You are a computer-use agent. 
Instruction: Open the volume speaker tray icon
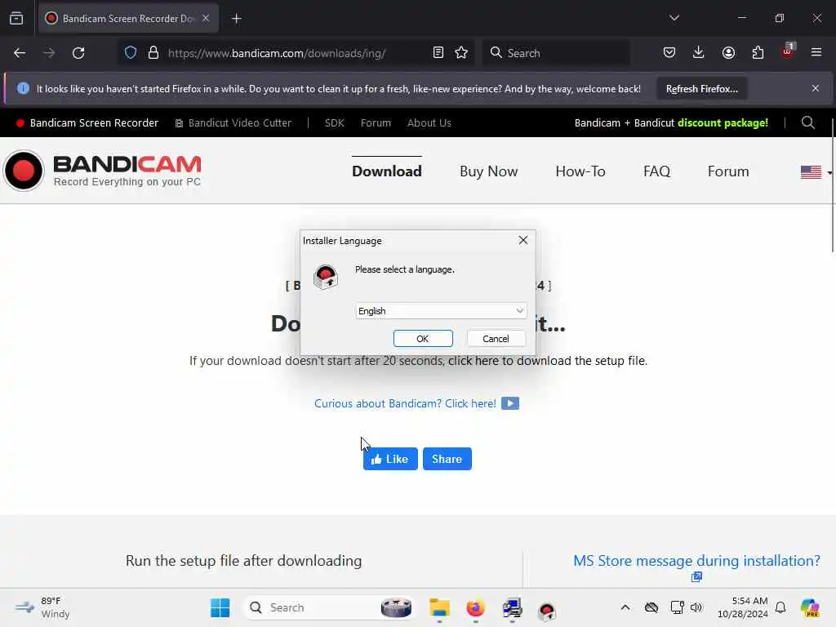point(696,607)
